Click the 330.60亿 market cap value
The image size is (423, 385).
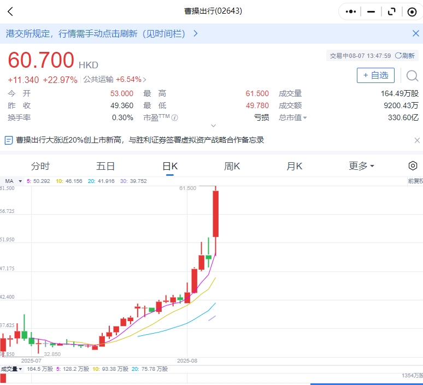403,117
